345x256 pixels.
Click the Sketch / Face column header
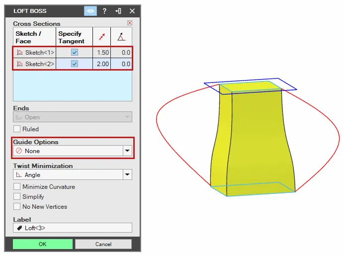point(34,37)
